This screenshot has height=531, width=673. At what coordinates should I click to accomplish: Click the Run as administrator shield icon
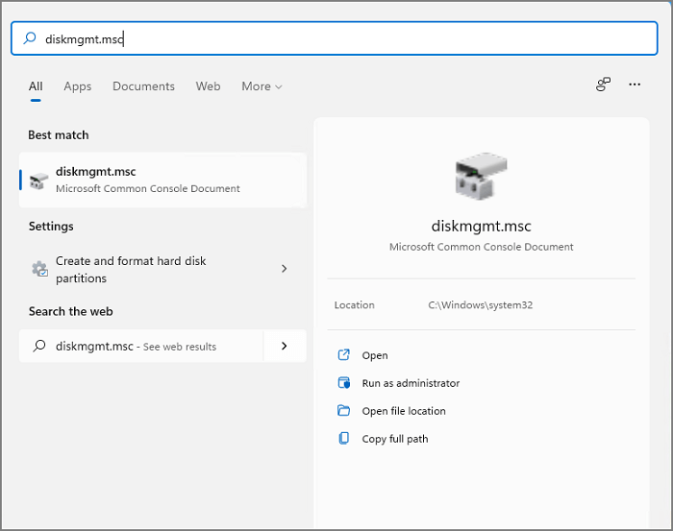click(x=344, y=383)
